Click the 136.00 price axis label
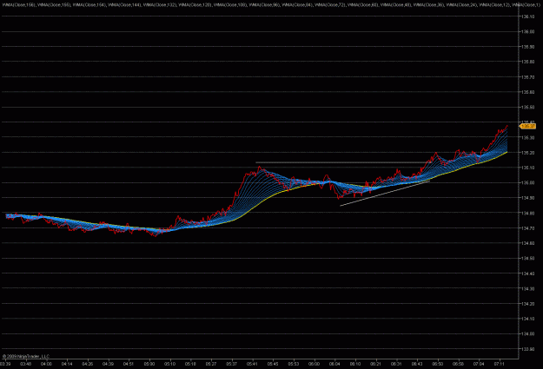 click(527, 31)
